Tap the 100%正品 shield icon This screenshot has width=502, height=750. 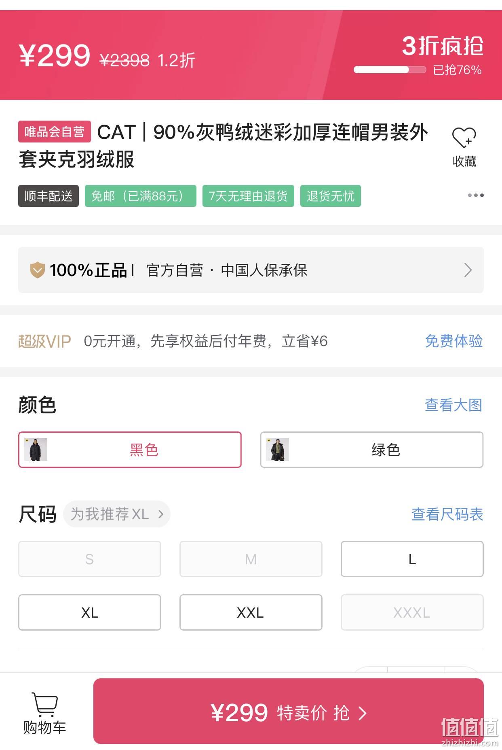coord(37,270)
